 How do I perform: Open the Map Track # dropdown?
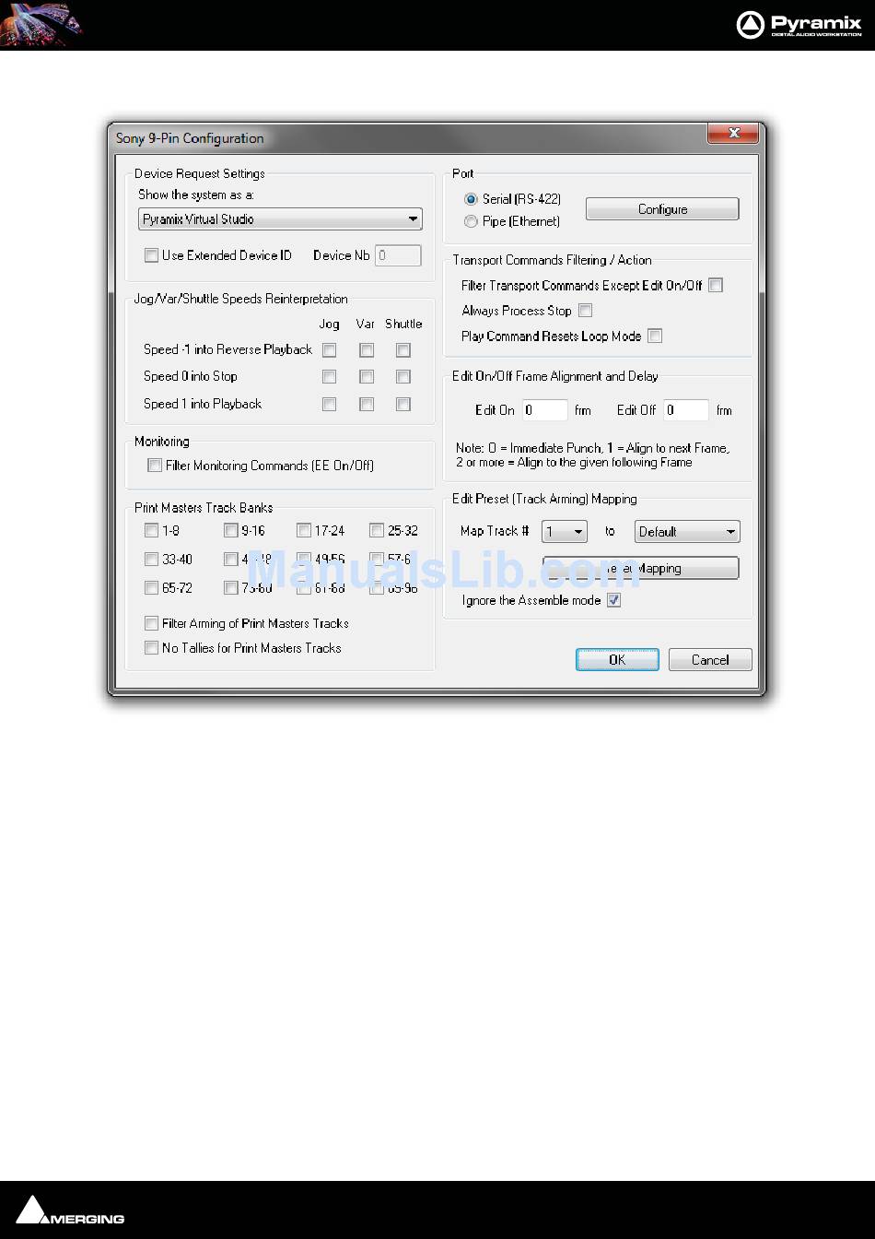click(x=564, y=532)
